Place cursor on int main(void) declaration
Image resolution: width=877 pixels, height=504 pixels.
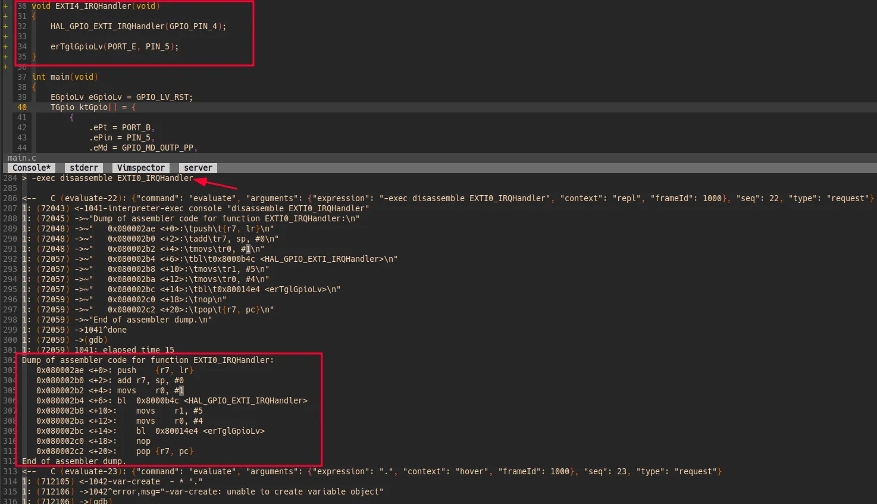point(65,77)
